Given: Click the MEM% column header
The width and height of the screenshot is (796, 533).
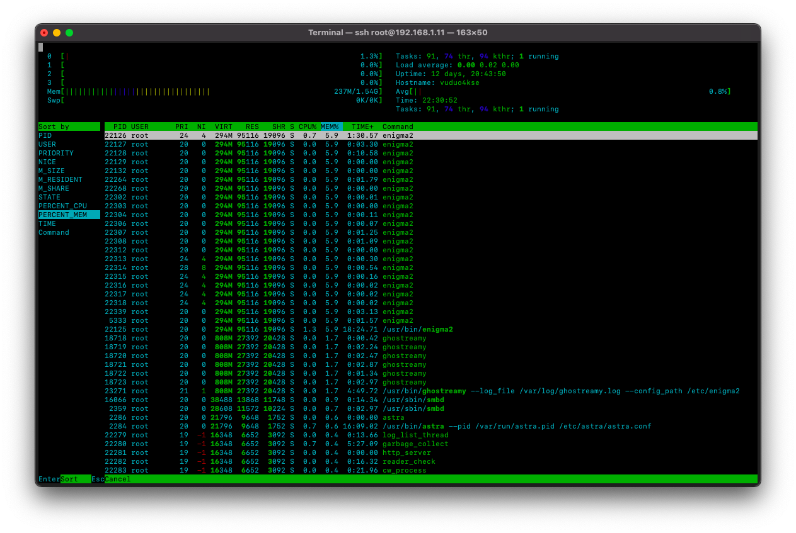Looking at the screenshot, I should pos(331,126).
